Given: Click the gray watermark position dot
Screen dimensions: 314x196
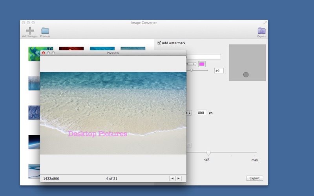Looking at the screenshot, I should 246,74.
